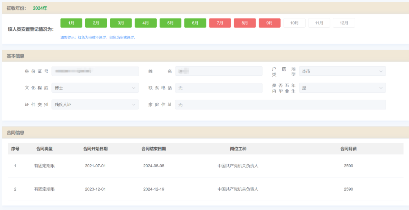The image size is (409, 210).
Task: Click contract start date 2023-12-01
Action: (95, 189)
